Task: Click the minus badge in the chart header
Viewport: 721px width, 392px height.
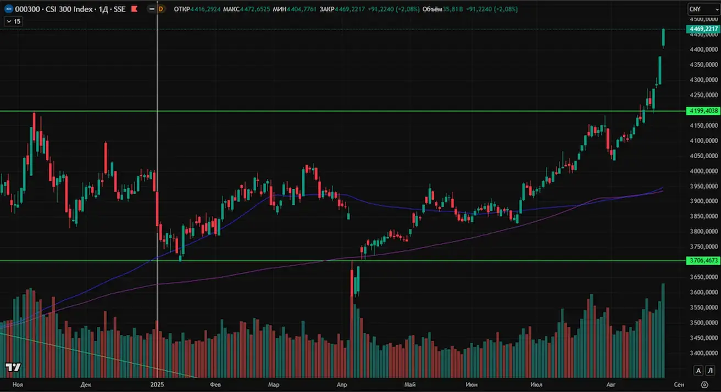Action: pos(151,9)
